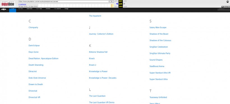
Task: Open the Days Gone link
Action: (x=33, y=52)
